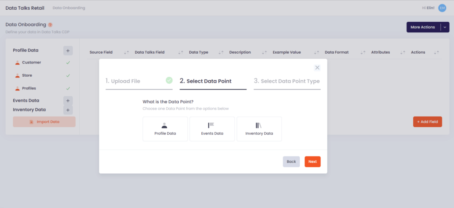Screen dimensions: 454x208
Task: Open the Store profile item
Action: 27,75
